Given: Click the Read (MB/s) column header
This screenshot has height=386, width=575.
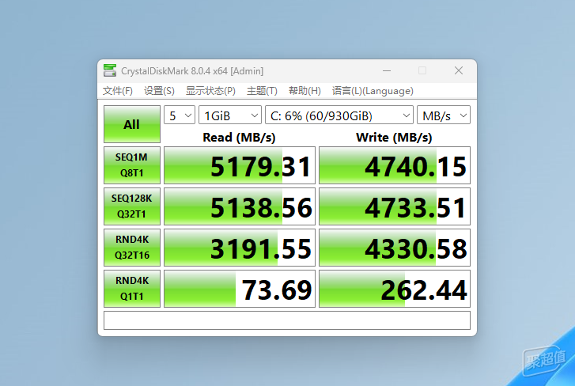Looking at the screenshot, I should point(239,137).
